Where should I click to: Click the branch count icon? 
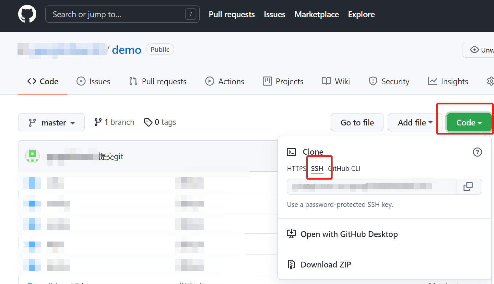point(98,122)
